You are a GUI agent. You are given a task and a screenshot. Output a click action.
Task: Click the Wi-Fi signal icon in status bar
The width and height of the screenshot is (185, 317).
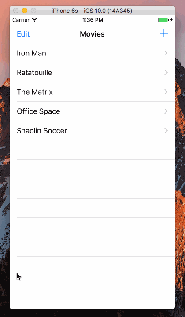[x=34, y=20]
